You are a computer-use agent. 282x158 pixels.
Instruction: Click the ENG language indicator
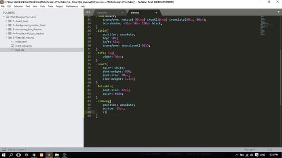[x=263, y=155]
